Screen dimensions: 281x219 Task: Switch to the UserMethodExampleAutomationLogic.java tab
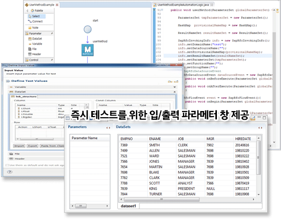(x=183, y=5)
